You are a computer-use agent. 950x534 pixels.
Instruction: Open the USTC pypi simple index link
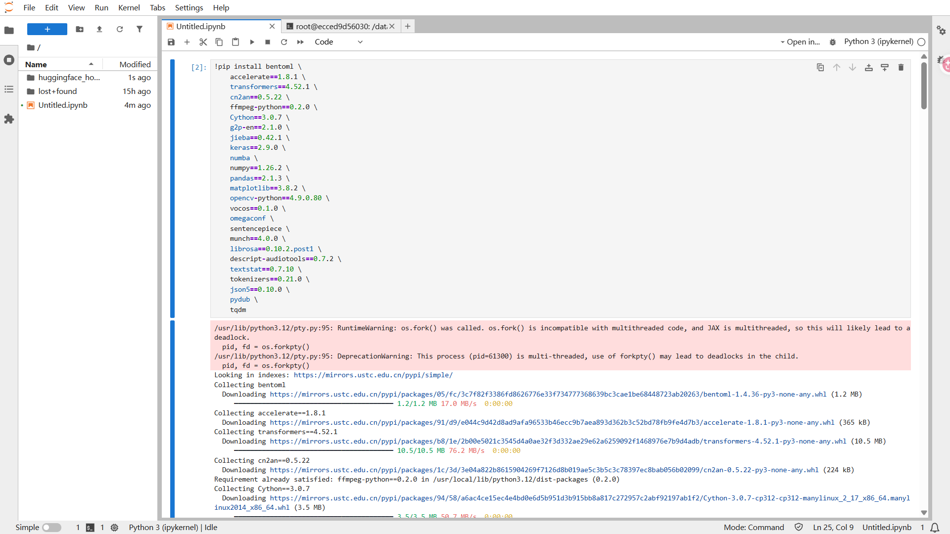click(373, 375)
